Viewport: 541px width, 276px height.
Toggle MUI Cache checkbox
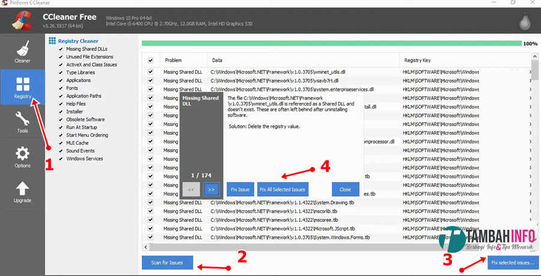click(61, 143)
